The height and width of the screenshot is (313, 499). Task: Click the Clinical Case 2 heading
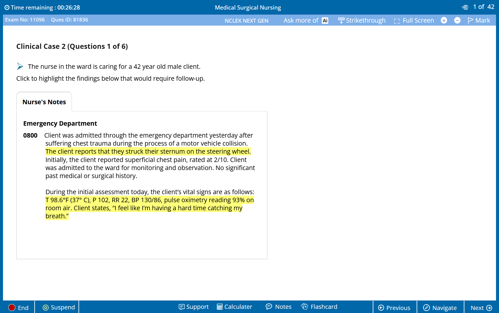(x=72, y=46)
